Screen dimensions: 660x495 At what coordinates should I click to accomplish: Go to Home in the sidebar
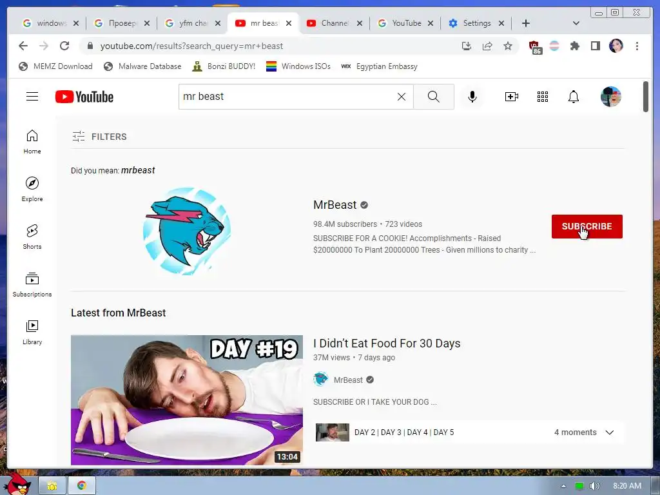tap(32, 142)
